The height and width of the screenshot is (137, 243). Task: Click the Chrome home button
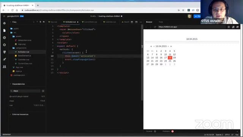[x=17, y=10]
